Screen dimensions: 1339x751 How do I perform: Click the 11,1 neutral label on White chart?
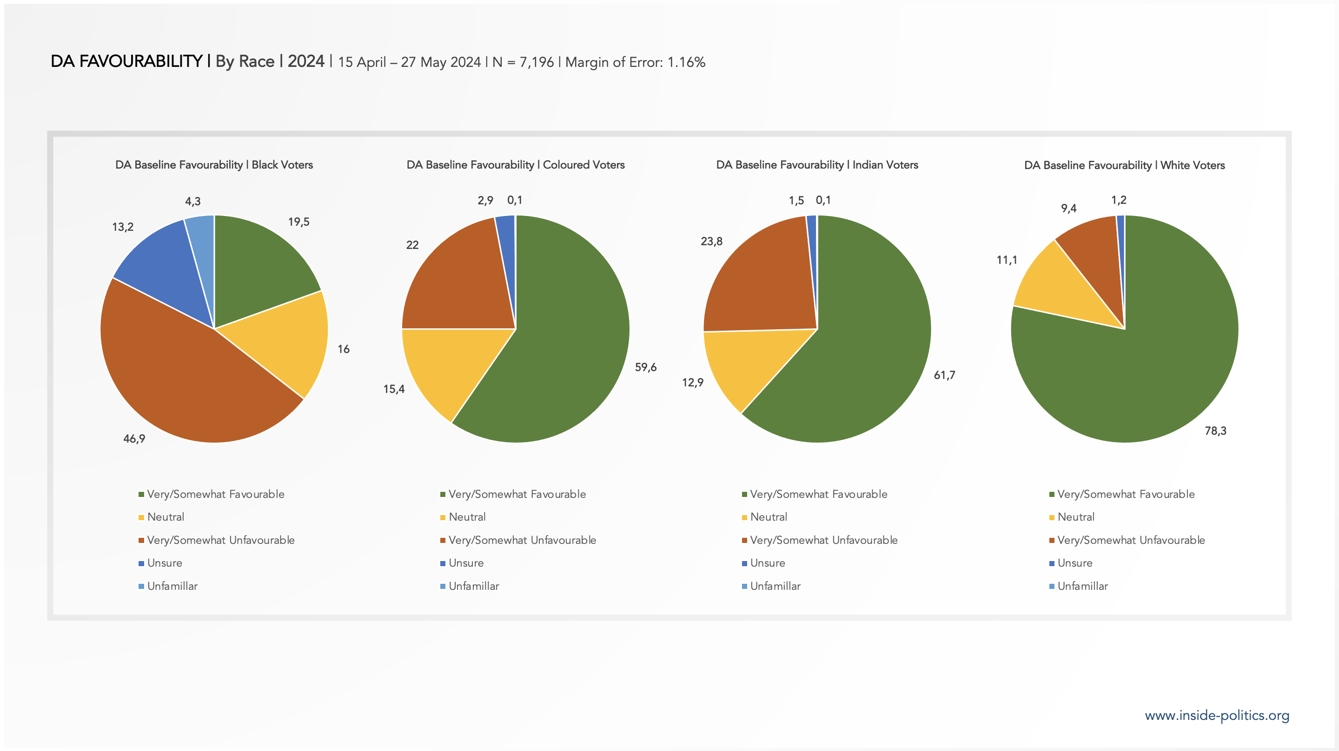tap(1006, 260)
